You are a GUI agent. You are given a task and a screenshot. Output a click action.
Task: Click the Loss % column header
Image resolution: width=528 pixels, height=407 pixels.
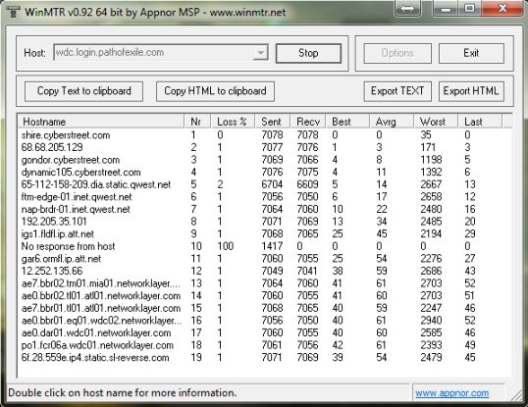(233, 122)
